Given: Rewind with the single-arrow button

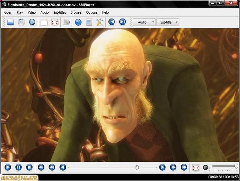Looking at the screenshot, I should [63, 167].
